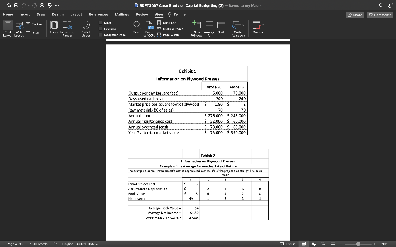
Task: Open the Macros dropdown
Action: coord(258,27)
